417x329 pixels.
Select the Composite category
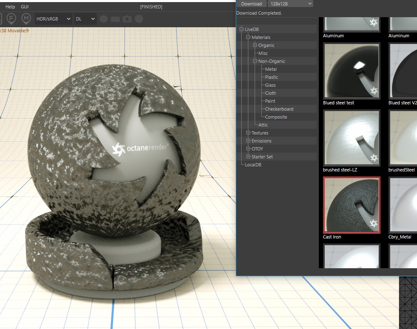276,117
